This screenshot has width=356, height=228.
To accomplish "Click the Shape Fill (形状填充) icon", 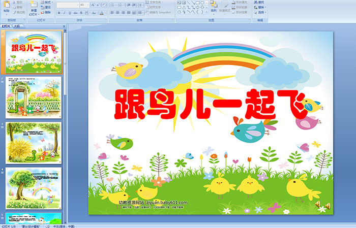I will point(243,2).
